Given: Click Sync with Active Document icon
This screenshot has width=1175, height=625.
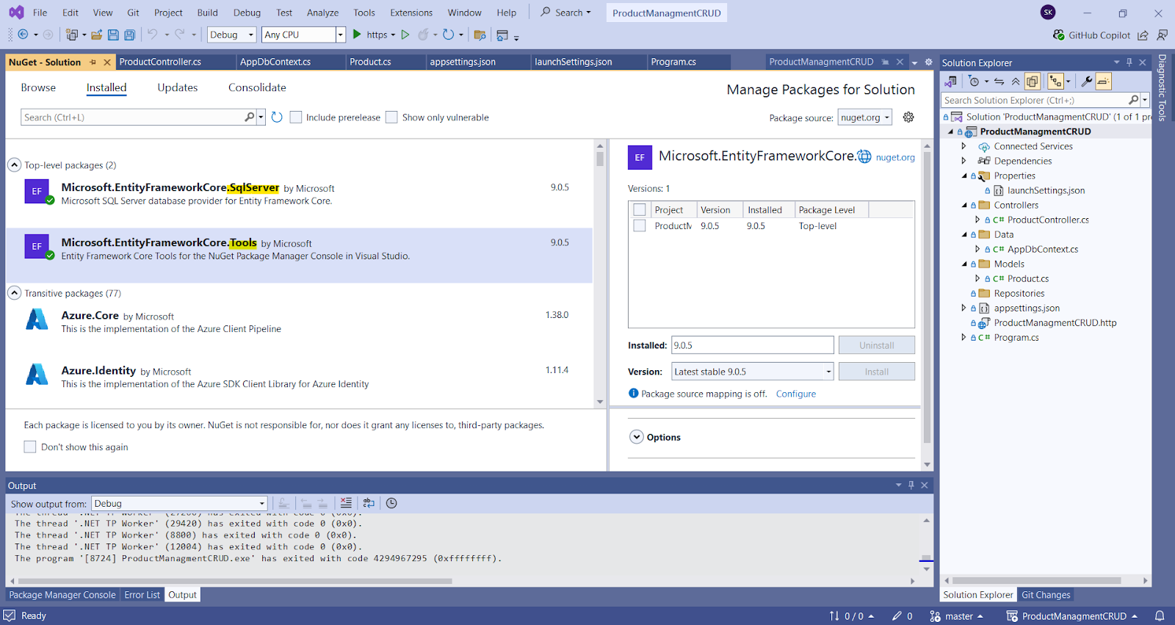Looking at the screenshot, I should click(999, 82).
